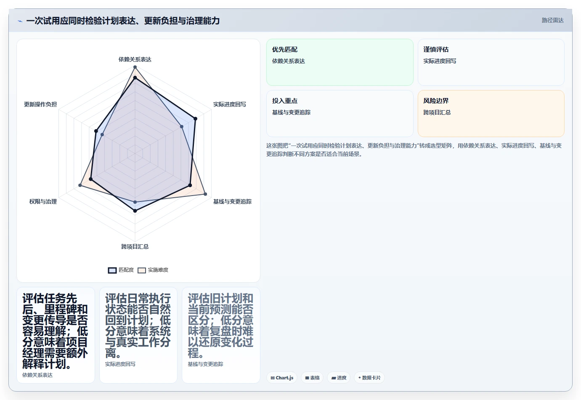Open the 优先匹配 card
The width and height of the screenshot is (581, 400).
[x=340, y=62]
